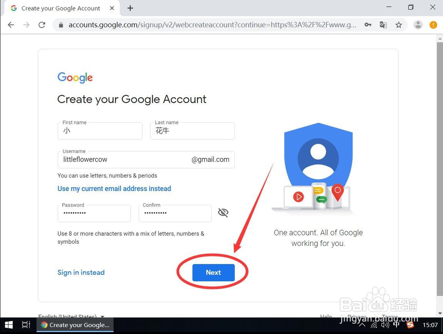Click the orange Chrome update alert icon
This screenshot has width=443, height=334.
pyautogui.click(x=433, y=25)
